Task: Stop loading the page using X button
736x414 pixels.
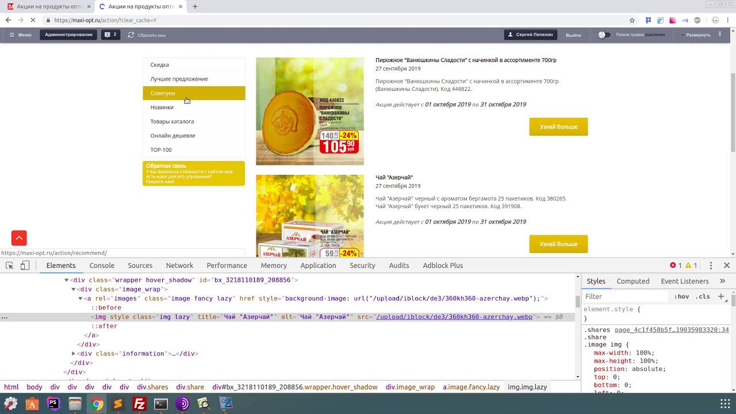Action: click(33, 20)
